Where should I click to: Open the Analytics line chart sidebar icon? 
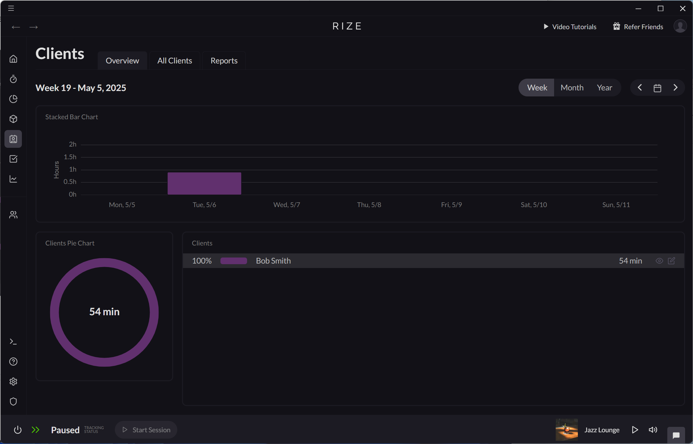click(13, 179)
